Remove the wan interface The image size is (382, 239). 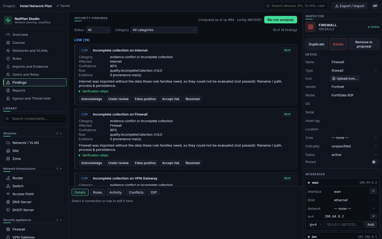[373, 191]
